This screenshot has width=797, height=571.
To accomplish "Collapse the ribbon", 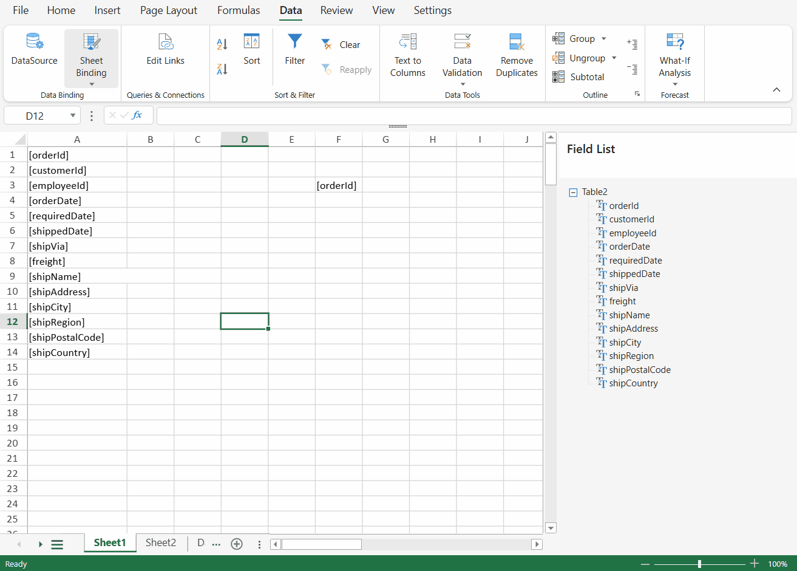I will pyautogui.click(x=776, y=90).
